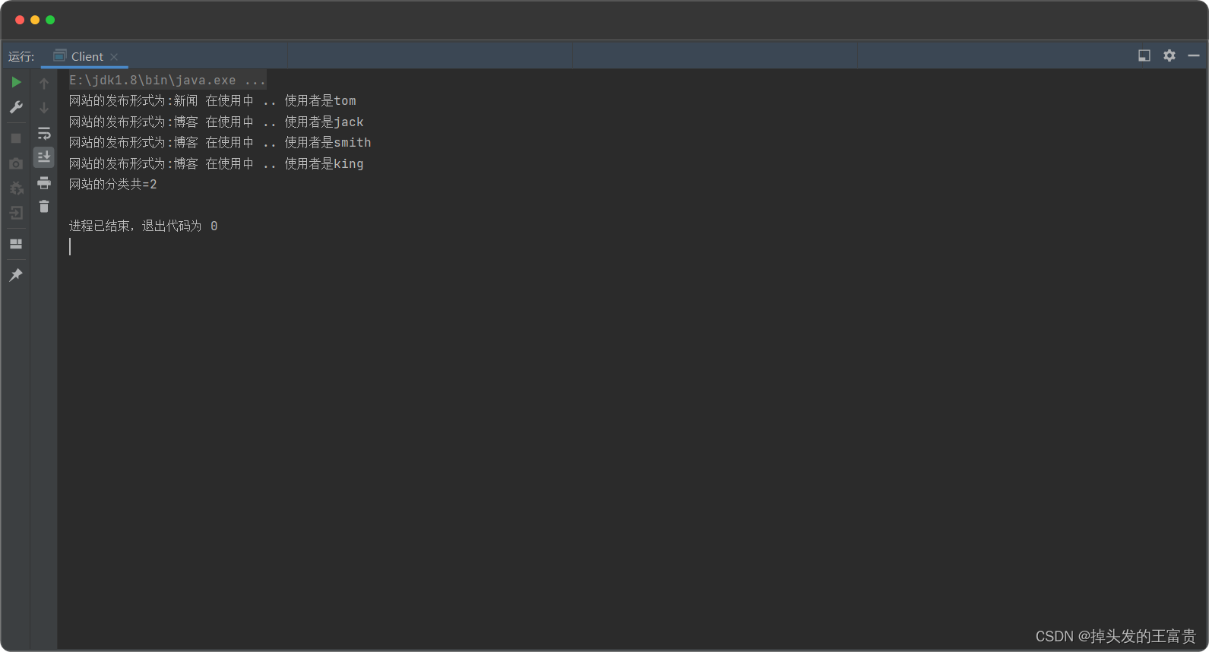The width and height of the screenshot is (1209, 652).
Task: Hide the run tool window
Action: [x=1194, y=55]
